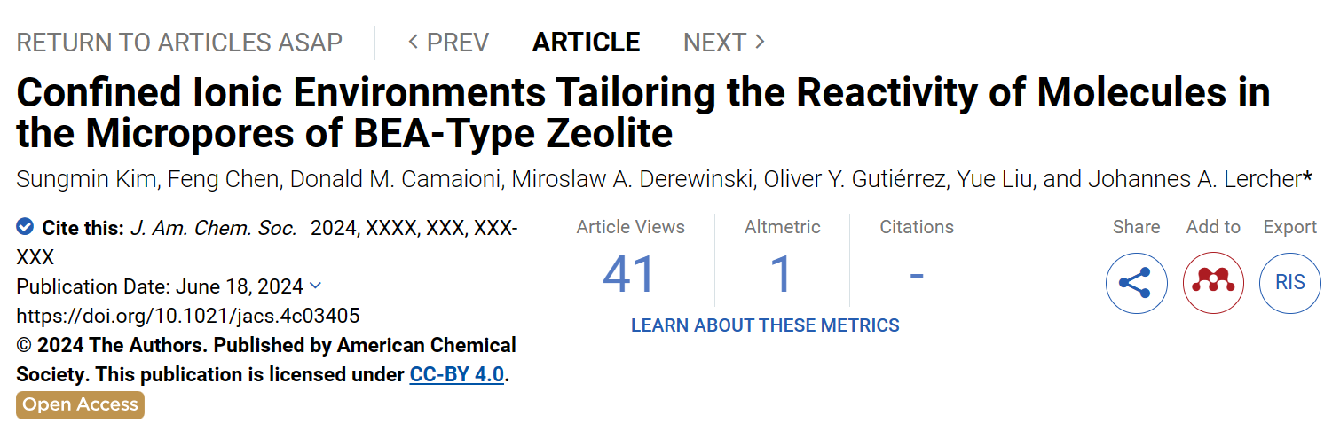The image size is (1340, 439).
Task: Click the Article Views count 41
Action: click(629, 274)
